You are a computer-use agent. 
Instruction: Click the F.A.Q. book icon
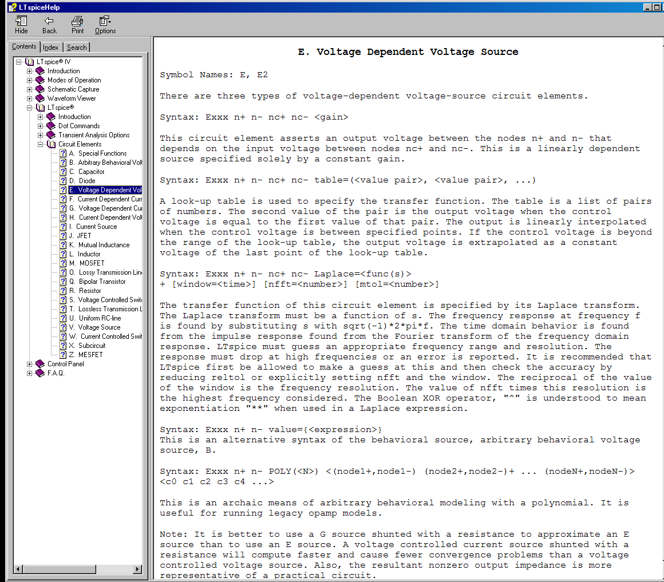pos(40,373)
